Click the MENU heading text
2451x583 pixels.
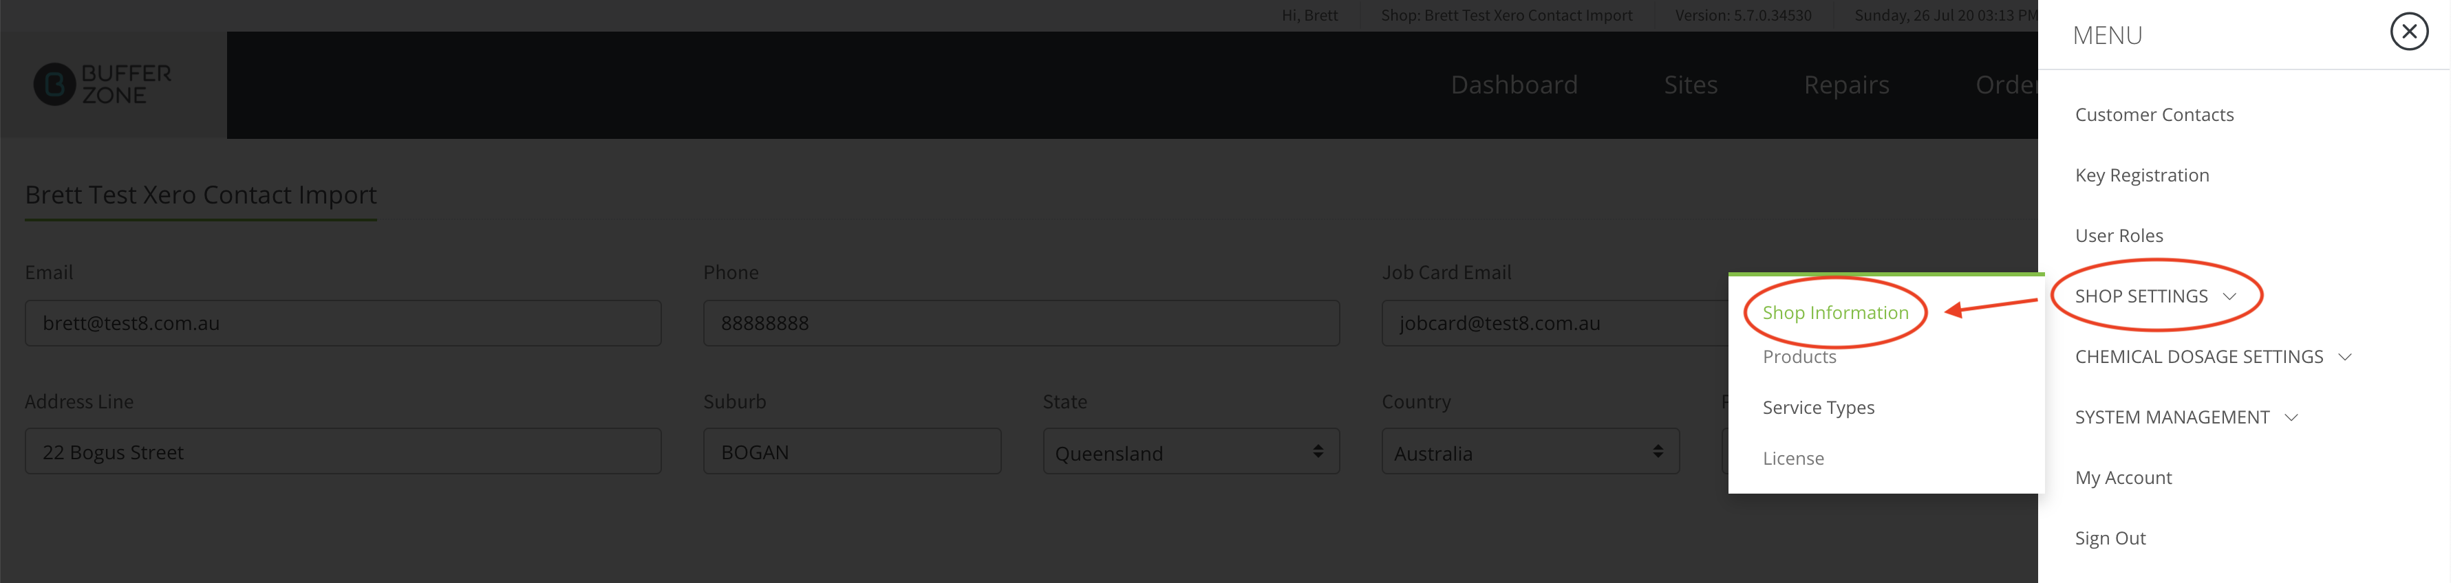[x=2106, y=35]
